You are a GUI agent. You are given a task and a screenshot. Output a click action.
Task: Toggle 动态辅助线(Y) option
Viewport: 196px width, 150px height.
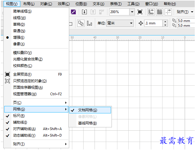coord(36,135)
